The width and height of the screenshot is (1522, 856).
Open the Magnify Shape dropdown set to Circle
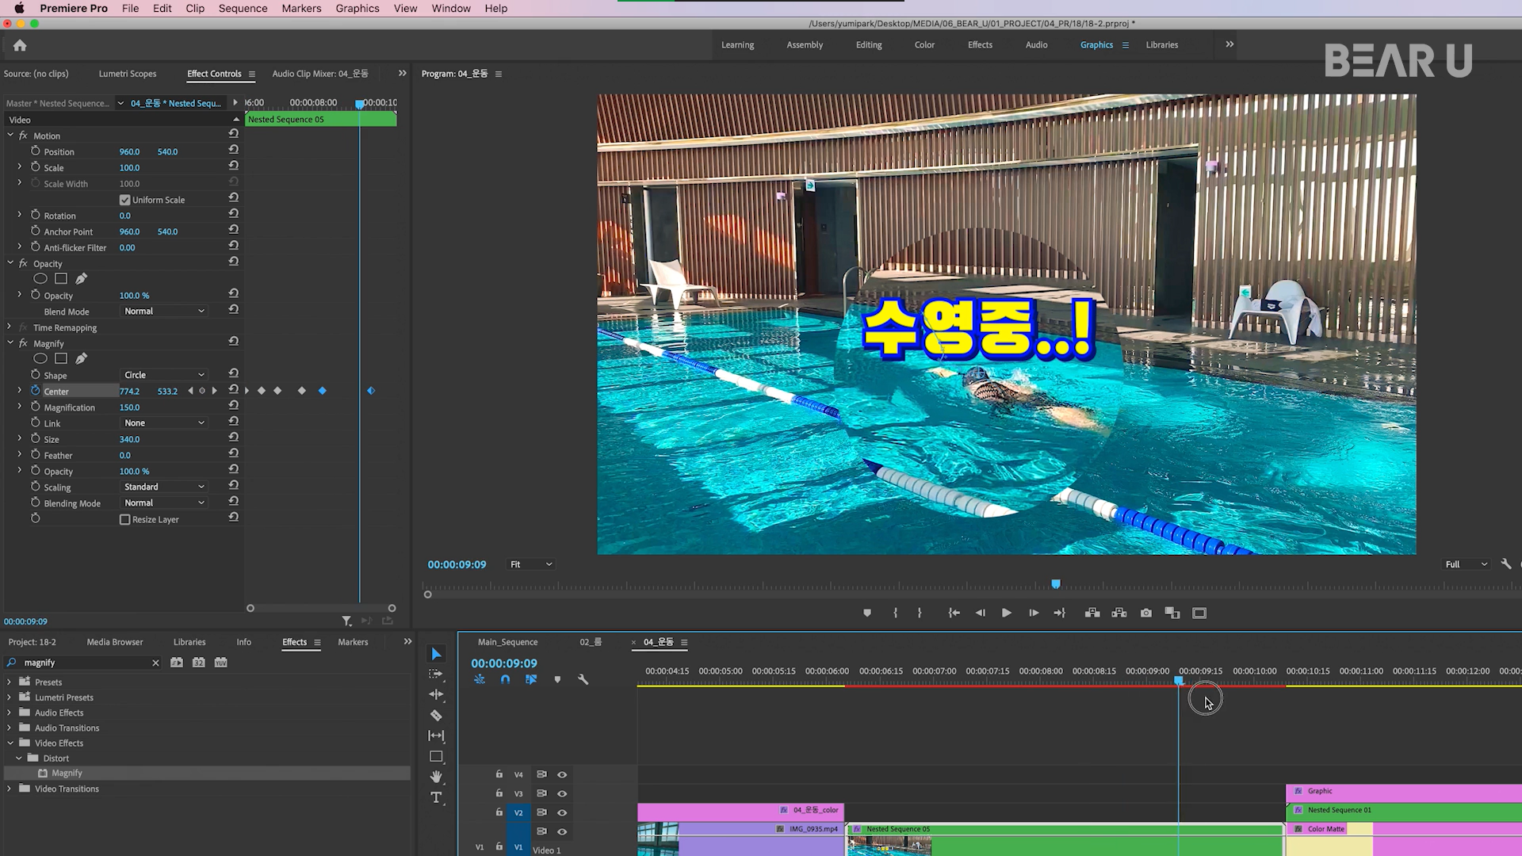[163, 375]
